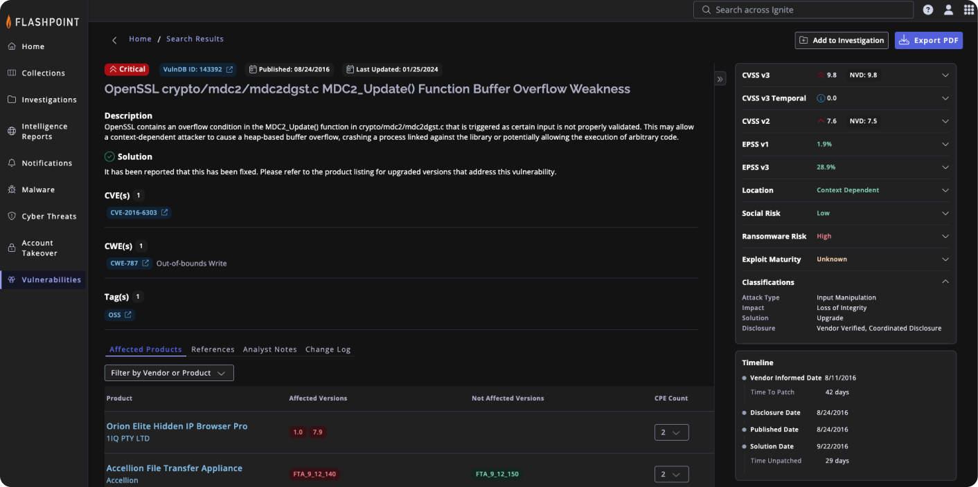978x487 pixels.
Task: Click the Collections sidebar icon
Action: tap(12, 73)
